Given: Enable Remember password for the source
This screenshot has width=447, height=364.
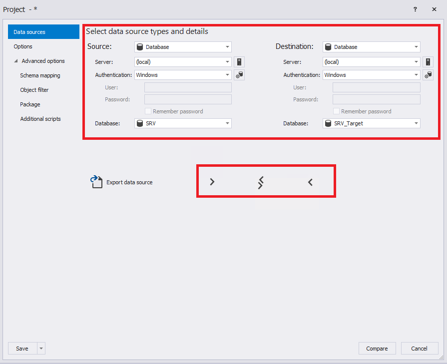Looking at the screenshot, I should click(x=148, y=111).
